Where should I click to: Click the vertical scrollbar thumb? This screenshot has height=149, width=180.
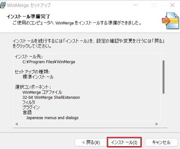tap(164, 77)
